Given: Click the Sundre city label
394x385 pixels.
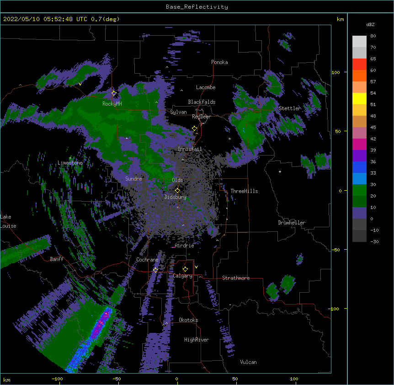Looking at the screenshot, I should tap(133, 179).
